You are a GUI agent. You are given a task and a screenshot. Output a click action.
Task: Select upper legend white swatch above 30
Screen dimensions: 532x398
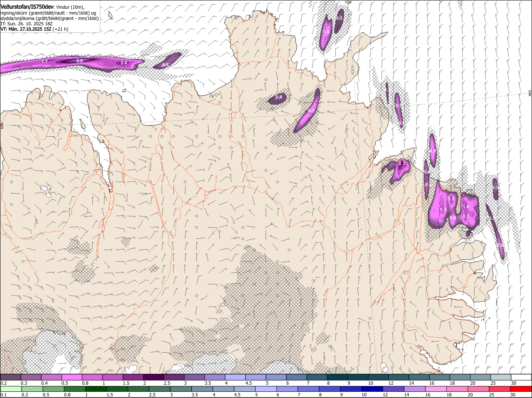[x=521, y=377]
